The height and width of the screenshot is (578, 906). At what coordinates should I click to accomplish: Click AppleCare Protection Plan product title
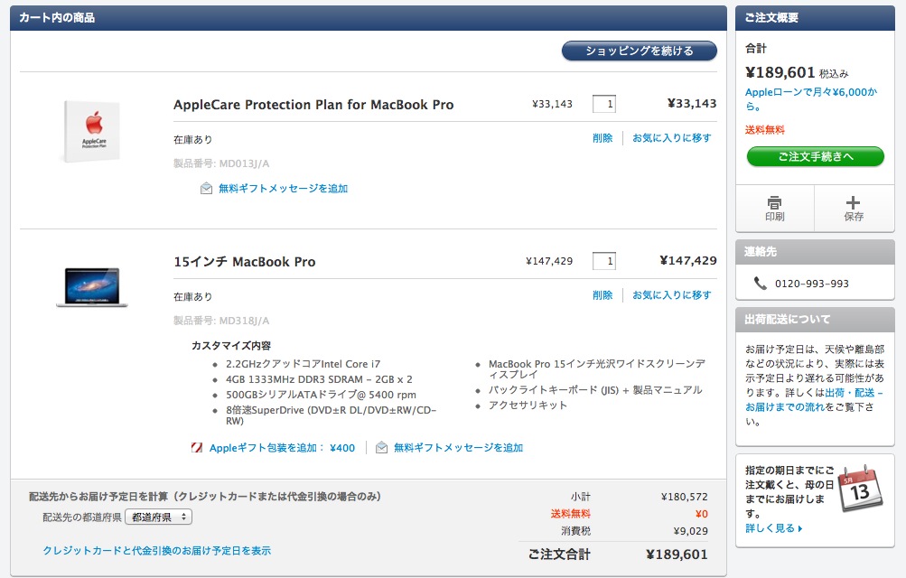point(313,105)
